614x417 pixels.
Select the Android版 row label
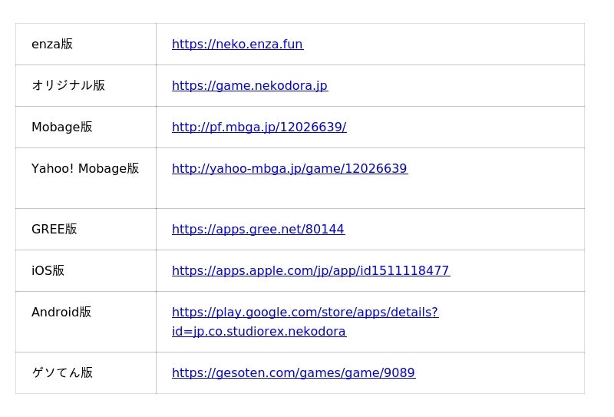[61, 313]
